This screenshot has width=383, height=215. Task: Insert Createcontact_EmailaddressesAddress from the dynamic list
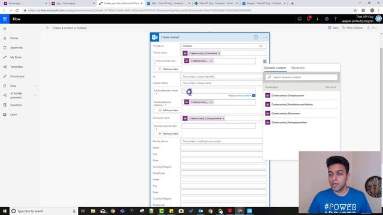[x=301, y=105]
